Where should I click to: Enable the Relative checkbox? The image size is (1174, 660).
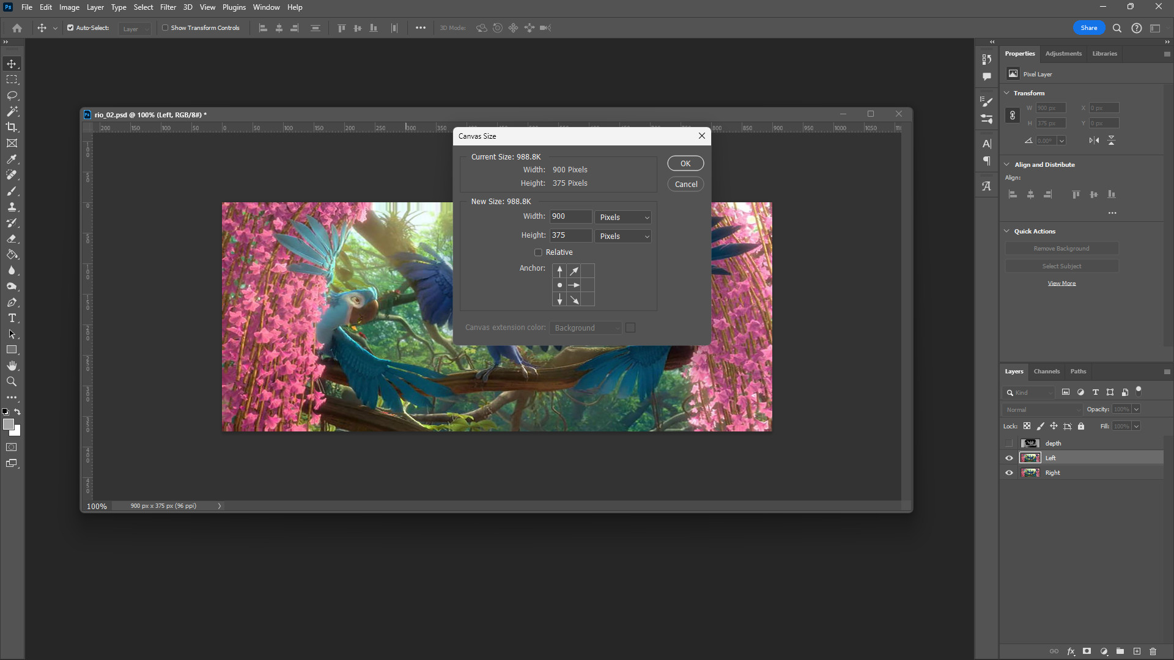click(538, 252)
